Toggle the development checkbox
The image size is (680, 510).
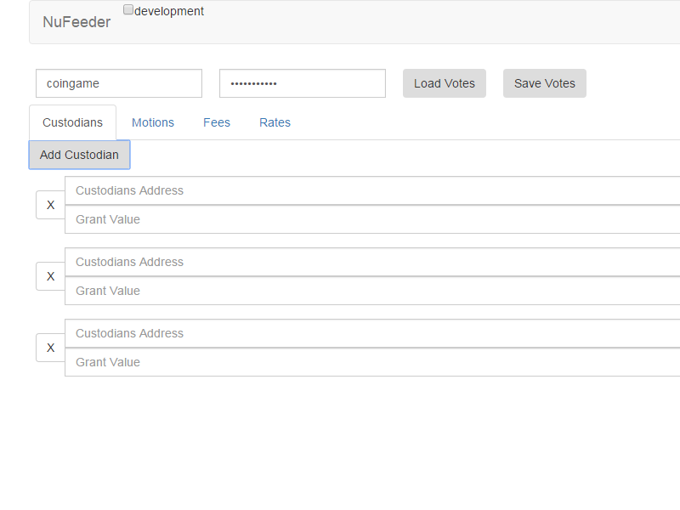tap(128, 9)
